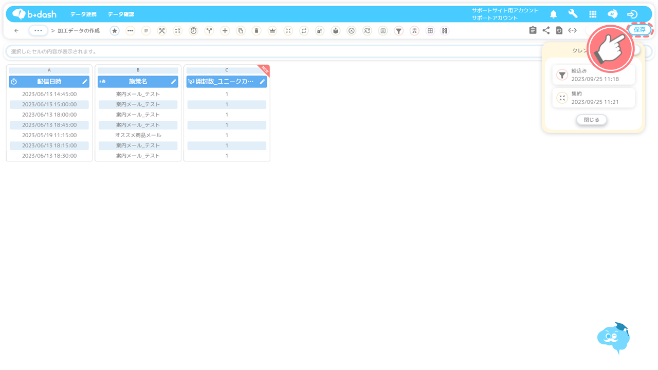Select column letter B label
The image size is (658, 370).
point(138,70)
